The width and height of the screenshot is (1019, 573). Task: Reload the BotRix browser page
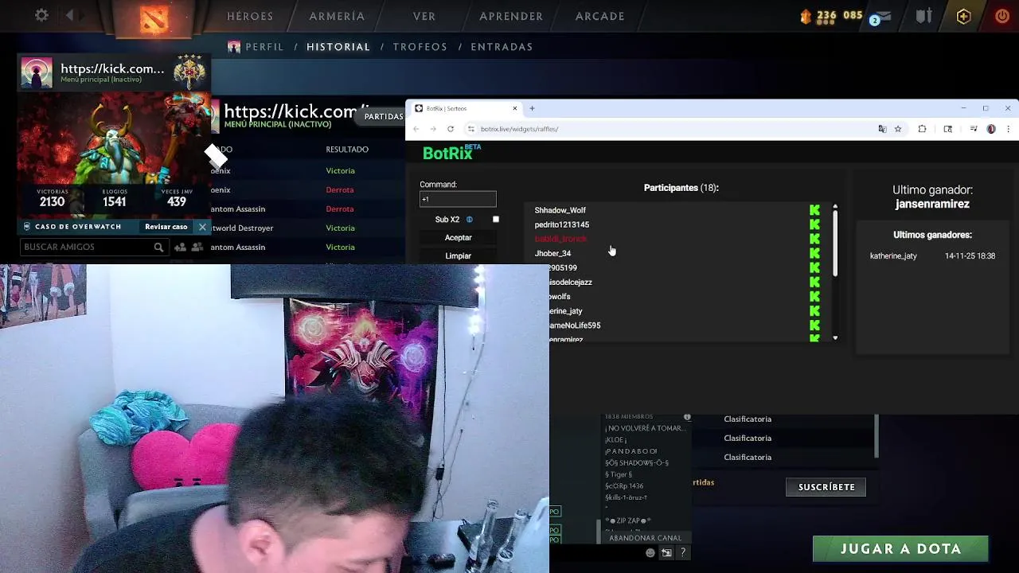point(451,129)
